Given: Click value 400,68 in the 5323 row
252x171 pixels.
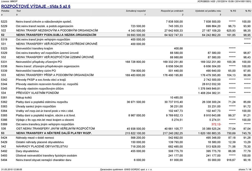Looking at the screenshot, I should click(x=178, y=48).
